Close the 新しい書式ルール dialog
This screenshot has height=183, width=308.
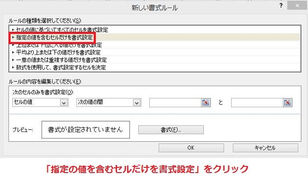[297, 6]
